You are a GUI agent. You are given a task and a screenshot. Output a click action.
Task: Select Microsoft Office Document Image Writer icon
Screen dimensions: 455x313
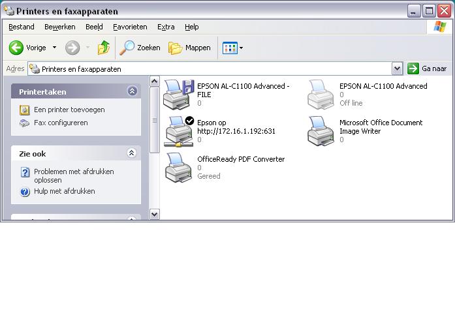[321, 131]
